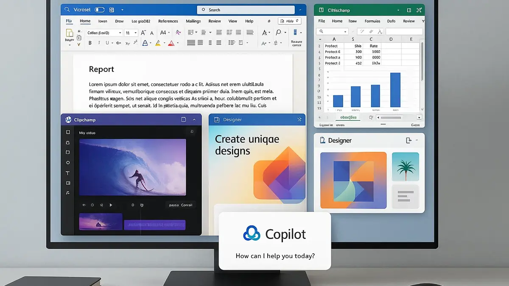Click the bullet list icon in Word
Image resolution: width=509 pixels, height=286 pixels.
pos(190,32)
